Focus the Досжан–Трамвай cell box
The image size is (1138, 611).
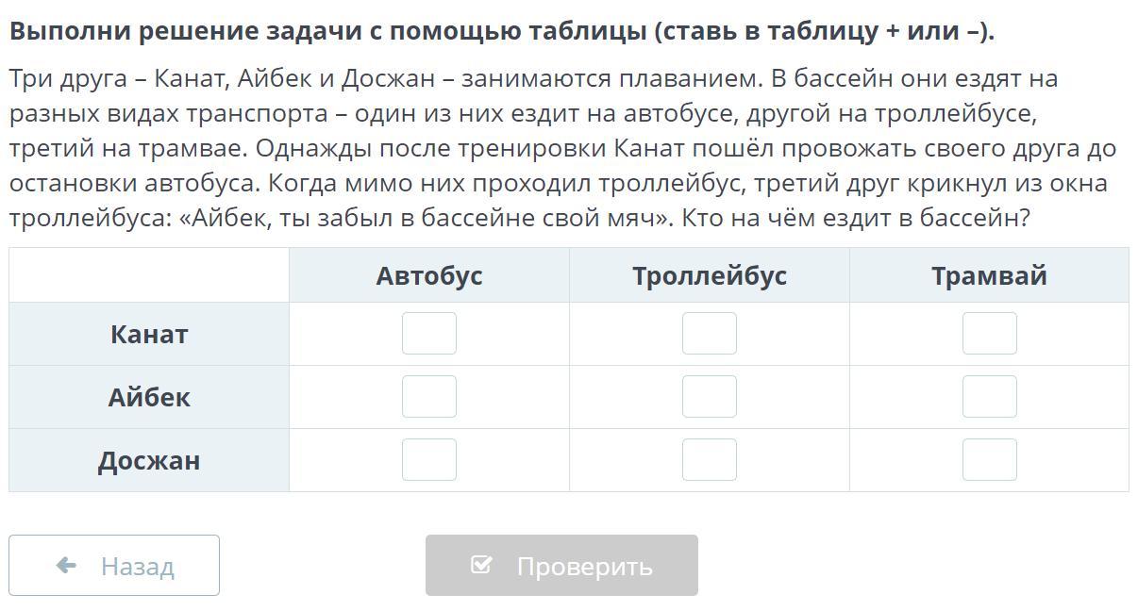(990, 460)
